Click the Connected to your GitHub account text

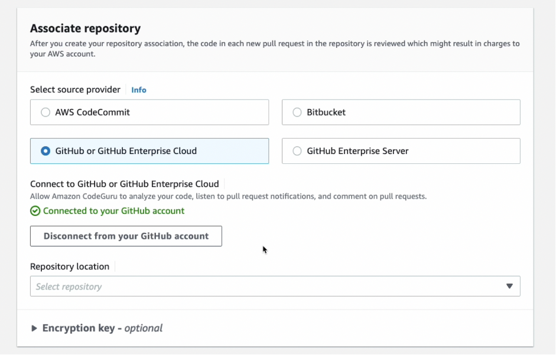[x=114, y=211]
